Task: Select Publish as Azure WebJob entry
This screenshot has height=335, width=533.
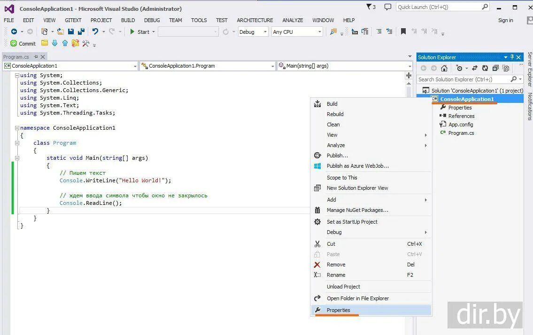Action: (x=371, y=166)
